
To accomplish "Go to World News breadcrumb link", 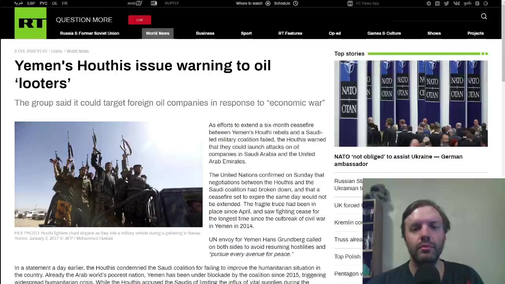I will tap(78, 51).
